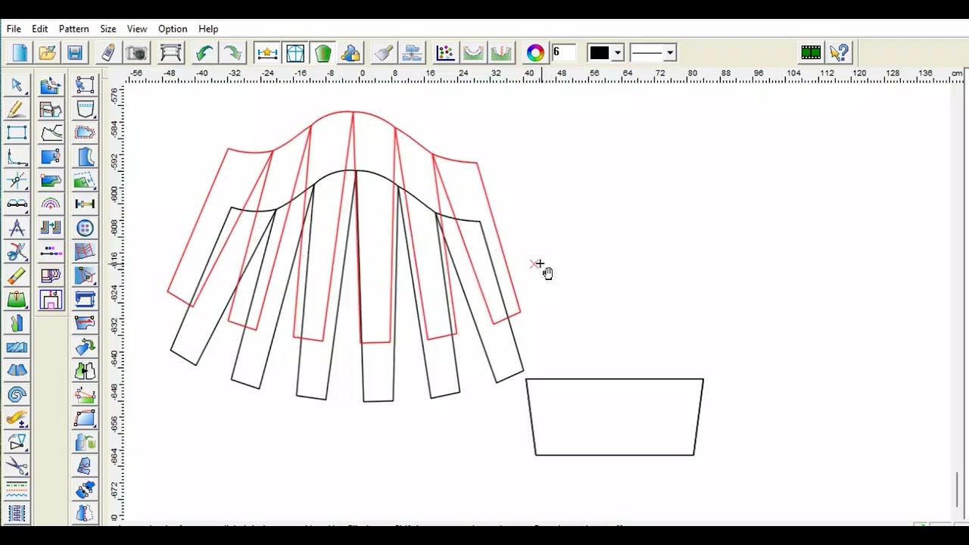The height and width of the screenshot is (545, 969).
Task: Select the pocket shape tool
Action: click(x=85, y=110)
